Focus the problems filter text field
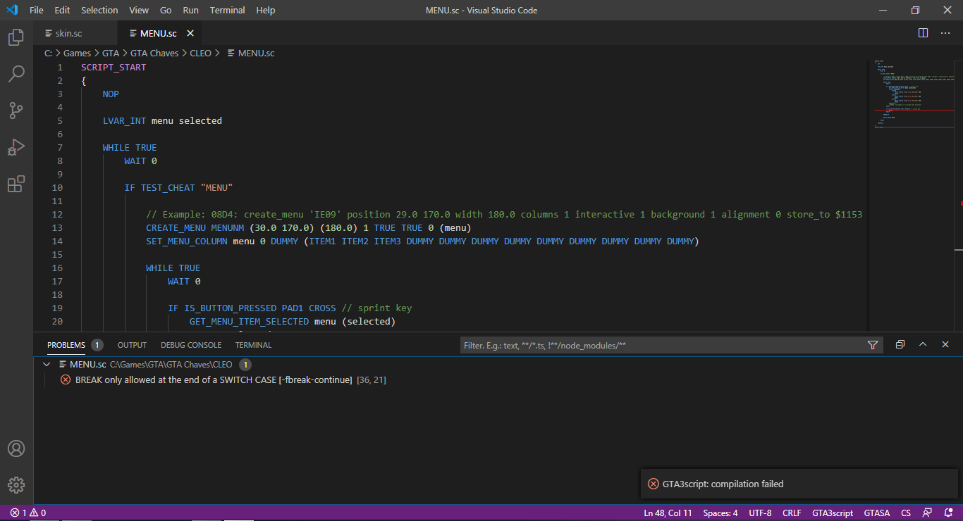Image resolution: width=963 pixels, height=521 pixels. (661, 345)
